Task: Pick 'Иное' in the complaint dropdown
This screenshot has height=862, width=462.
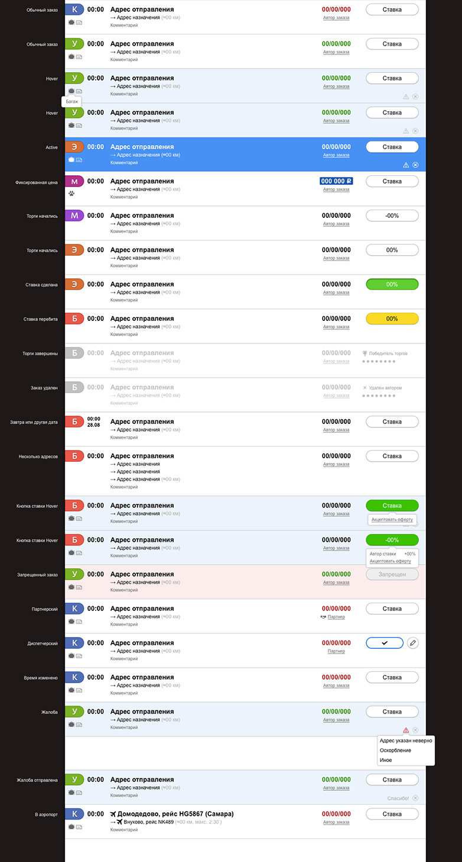Action: point(386,760)
